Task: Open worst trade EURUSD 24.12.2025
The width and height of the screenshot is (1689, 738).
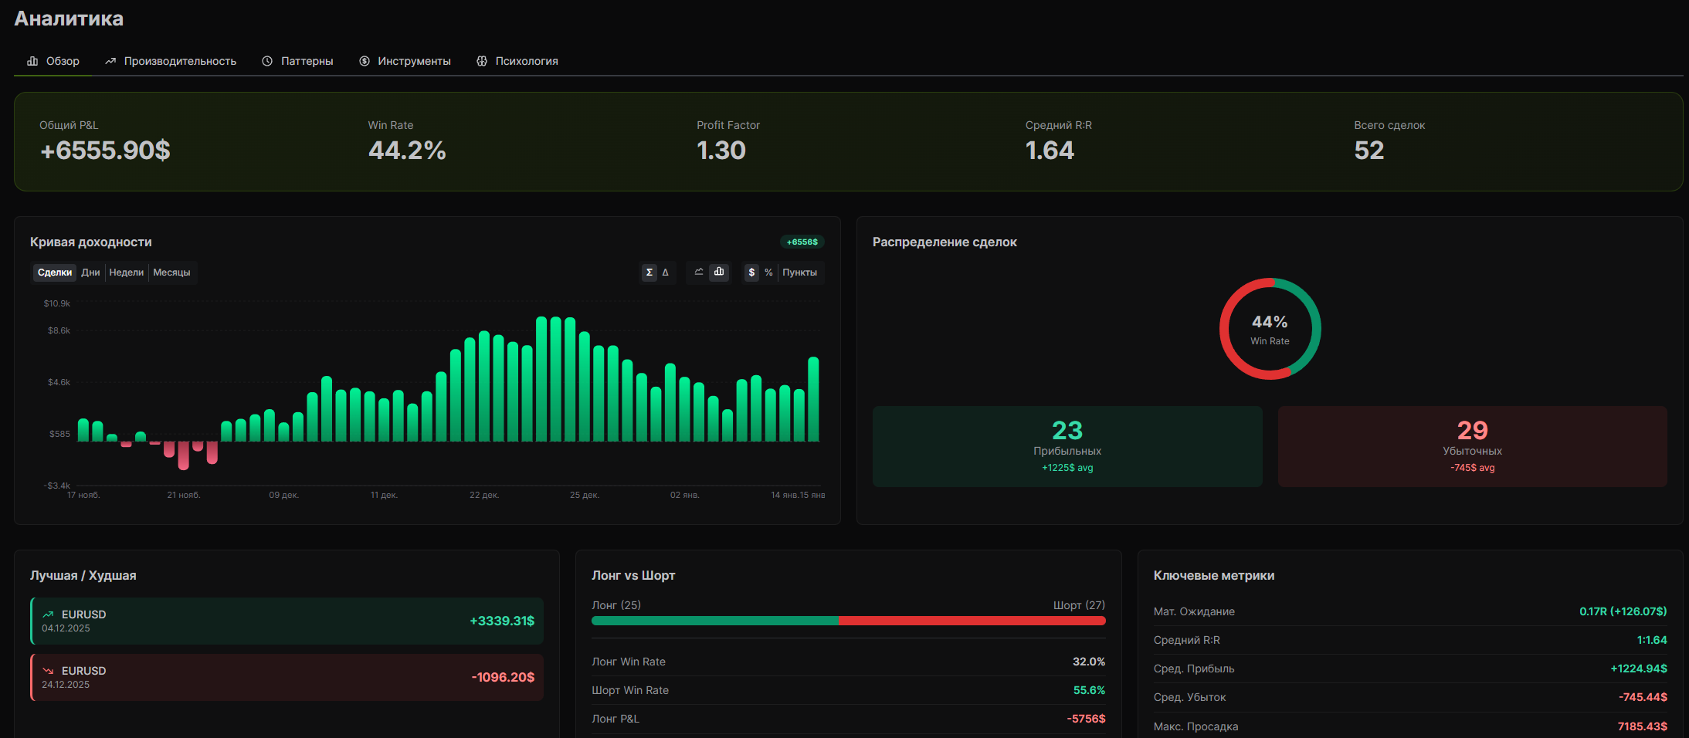Action: click(287, 677)
